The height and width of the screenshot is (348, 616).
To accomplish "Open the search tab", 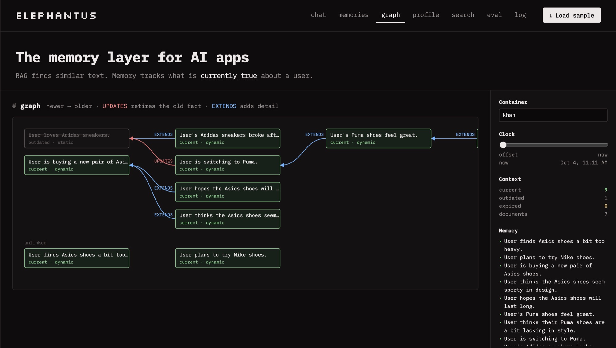I will coord(463,15).
